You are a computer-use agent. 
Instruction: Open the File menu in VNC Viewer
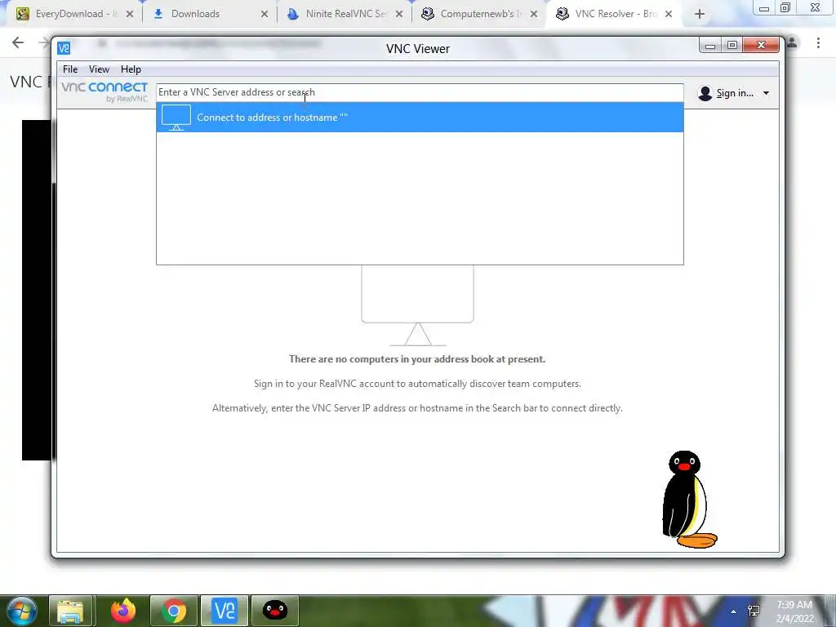(70, 69)
